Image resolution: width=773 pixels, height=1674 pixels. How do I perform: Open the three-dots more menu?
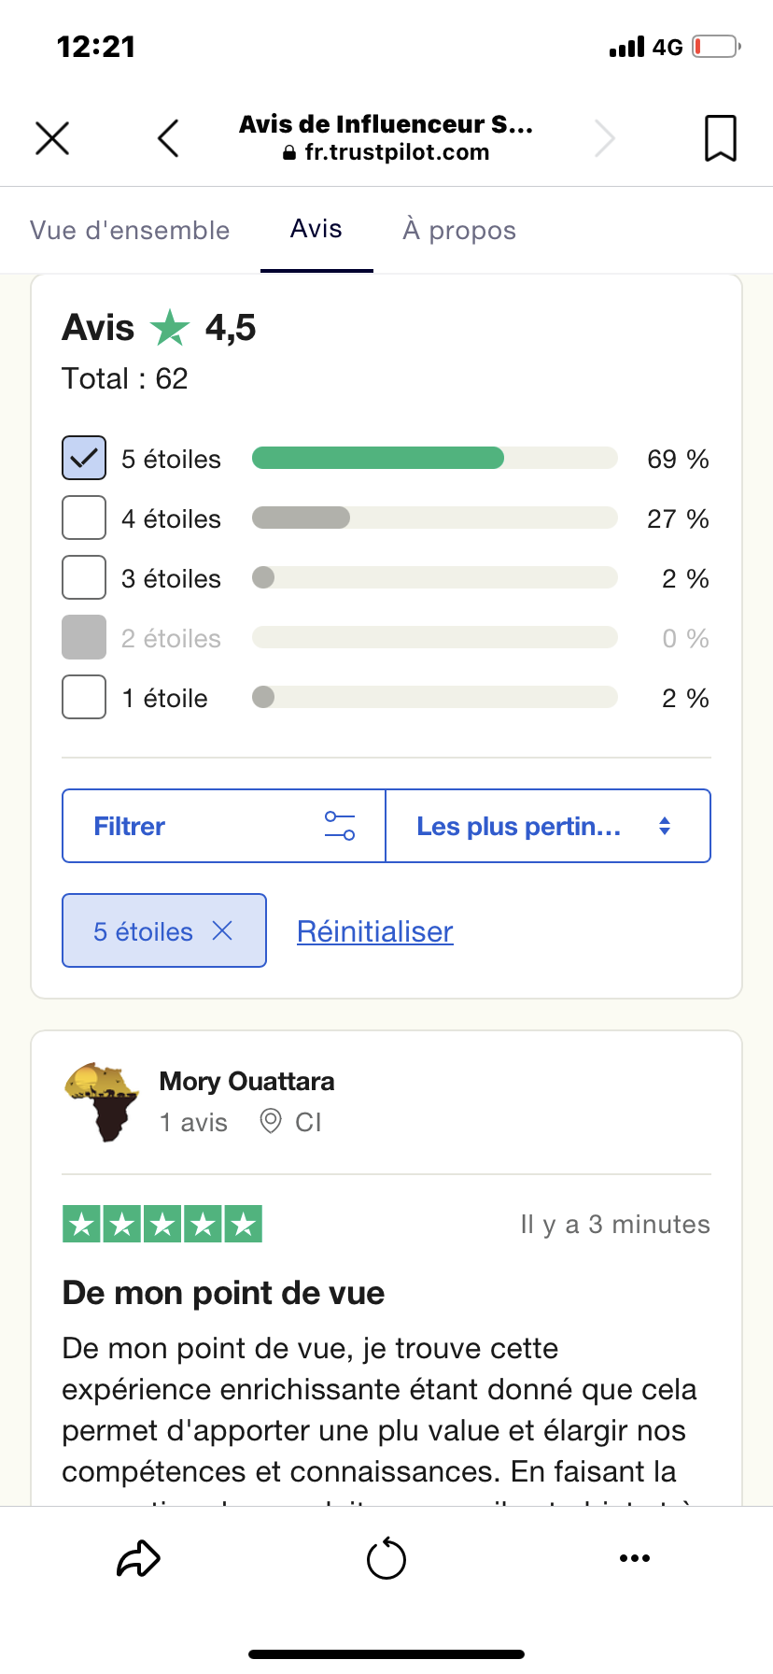click(635, 1558)
